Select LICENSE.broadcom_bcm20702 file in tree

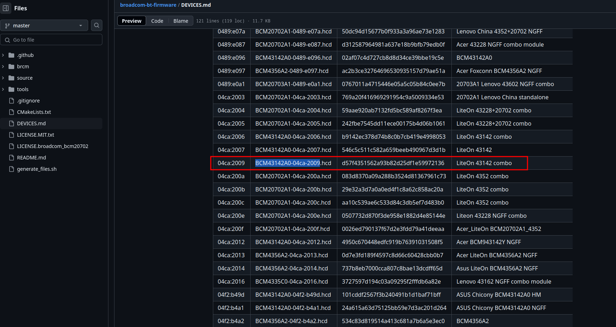click(x=53, y=146)
